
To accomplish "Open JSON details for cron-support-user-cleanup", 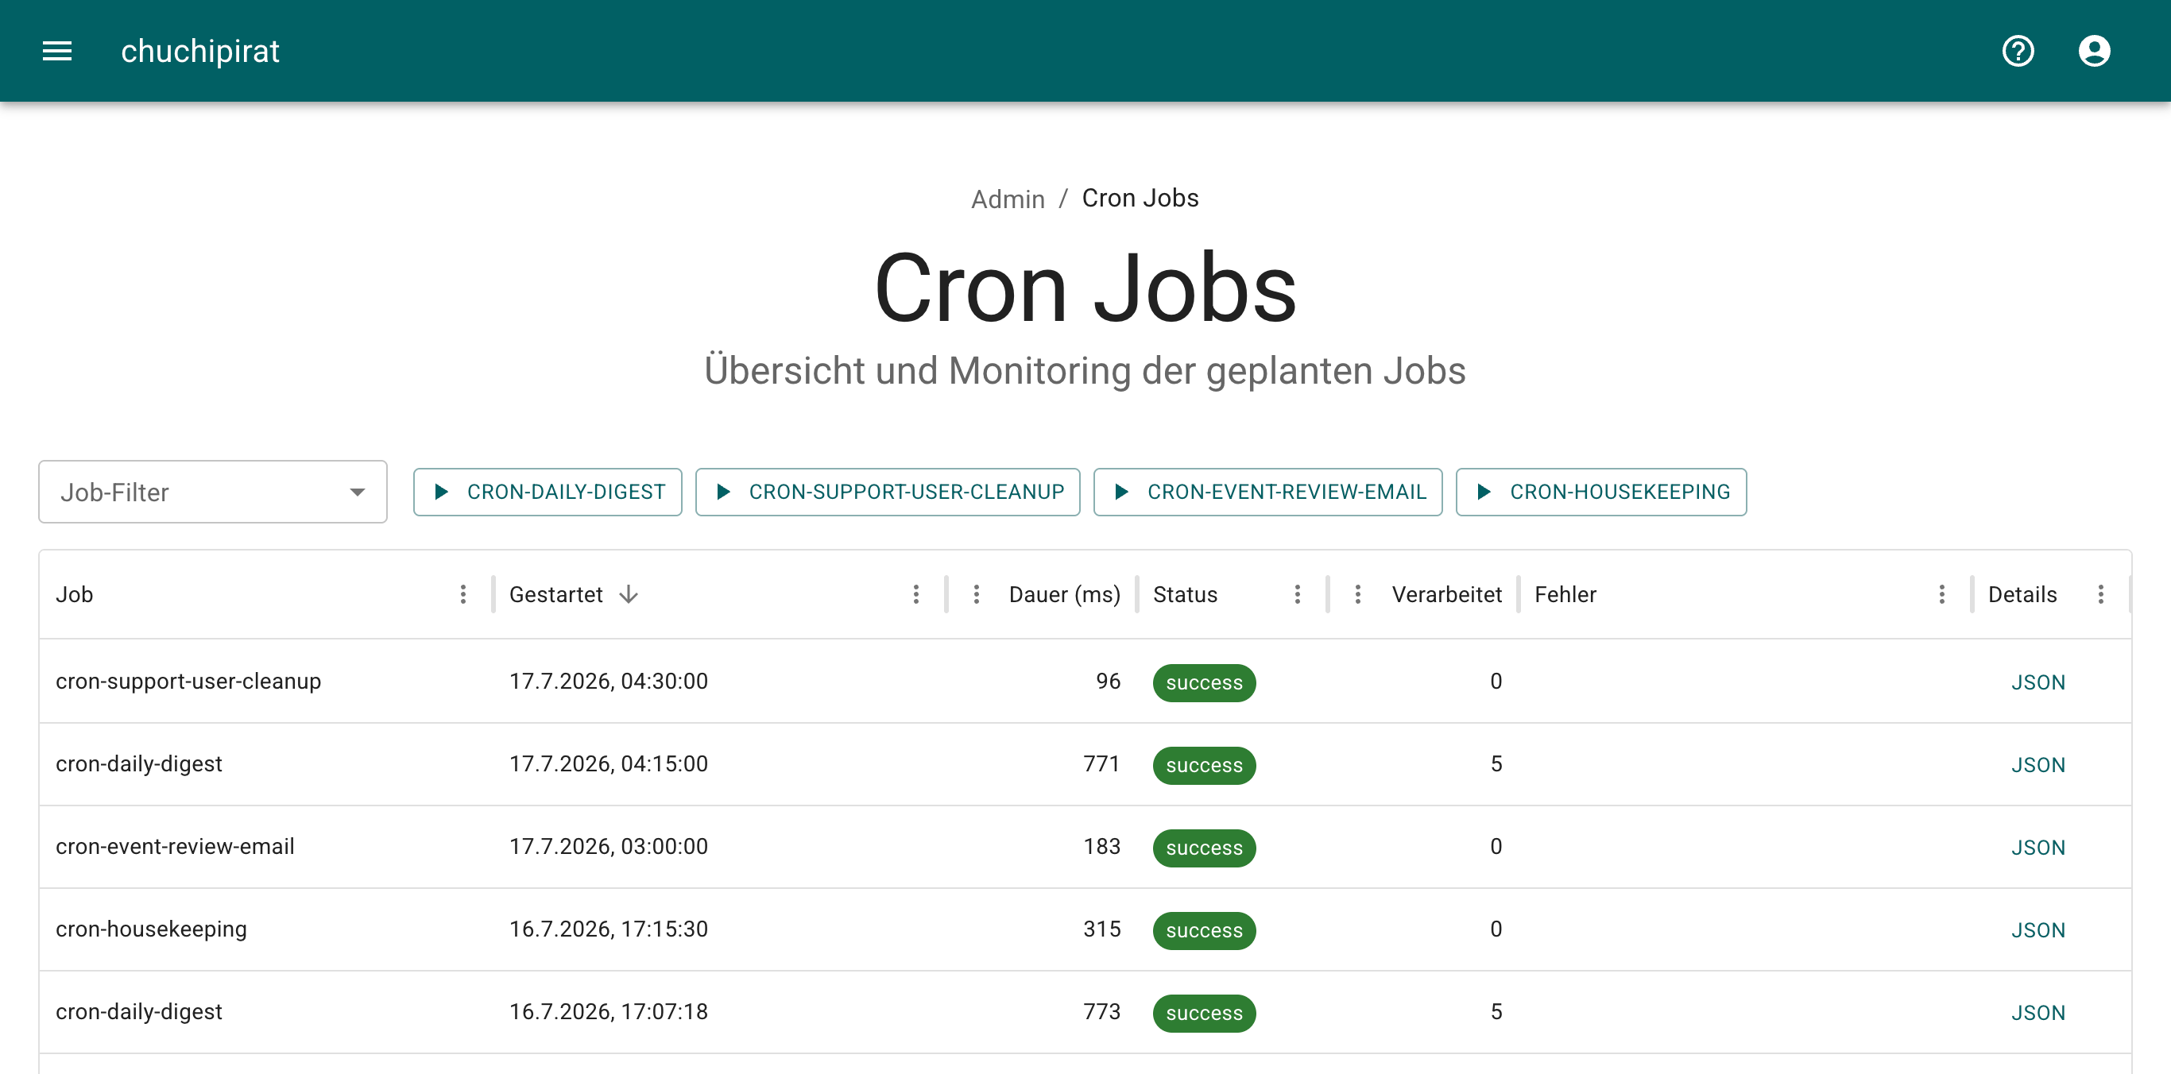I will tap(2037, 682).
